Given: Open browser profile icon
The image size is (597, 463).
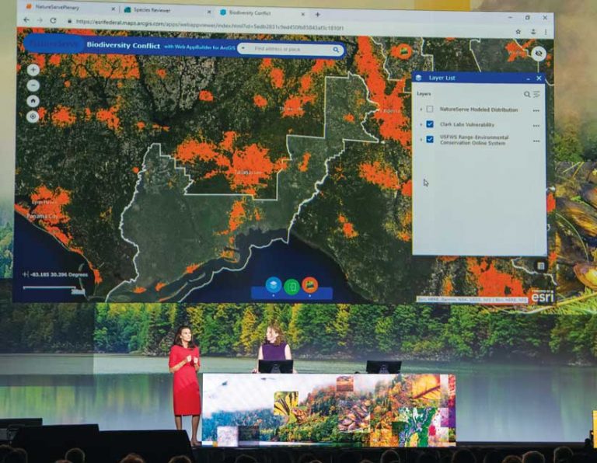Looking at the screenshot, I should (x=533, y=32).
